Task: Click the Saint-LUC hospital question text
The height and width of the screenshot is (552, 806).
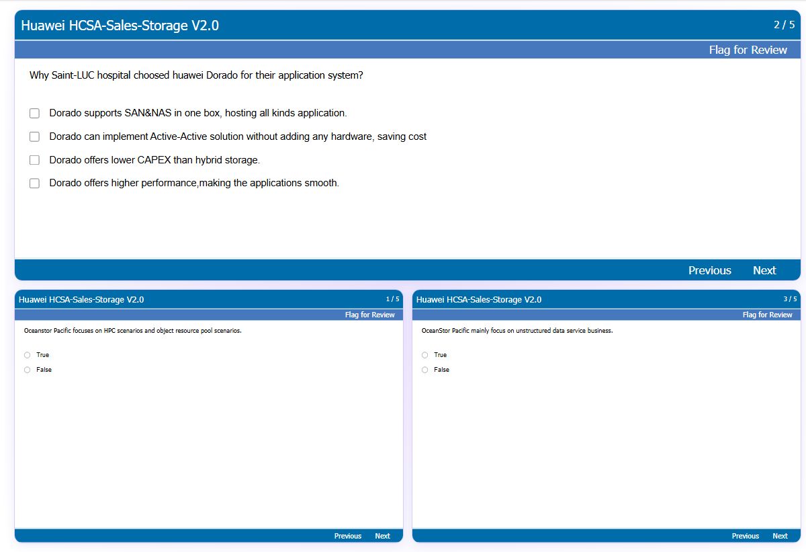Action: (196, 75)
